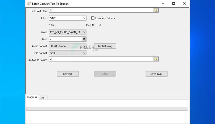215x124 pixels.
Task: Switch to the Progress tab
Action: coord(32,97)
